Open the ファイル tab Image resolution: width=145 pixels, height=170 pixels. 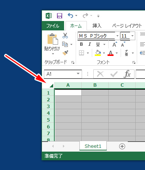coord(53,26)
